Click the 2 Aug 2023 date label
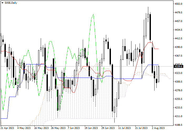This screenshot has width=184, height=131. pyautogui.click(x=158, y=128)
